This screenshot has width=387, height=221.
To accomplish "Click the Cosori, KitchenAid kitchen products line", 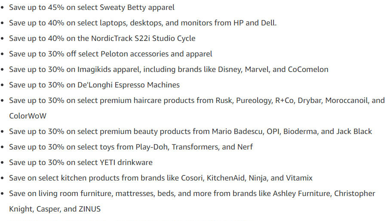I will click(161, 178).
